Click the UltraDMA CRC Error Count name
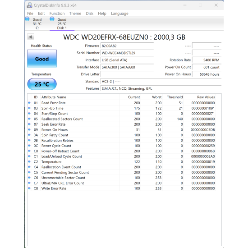248x248 pixels. [63, 183]
